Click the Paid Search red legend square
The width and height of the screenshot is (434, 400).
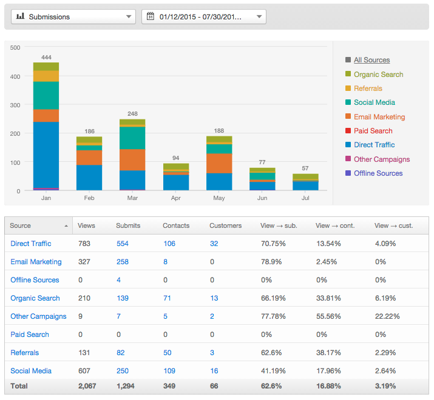coord(348,131)
